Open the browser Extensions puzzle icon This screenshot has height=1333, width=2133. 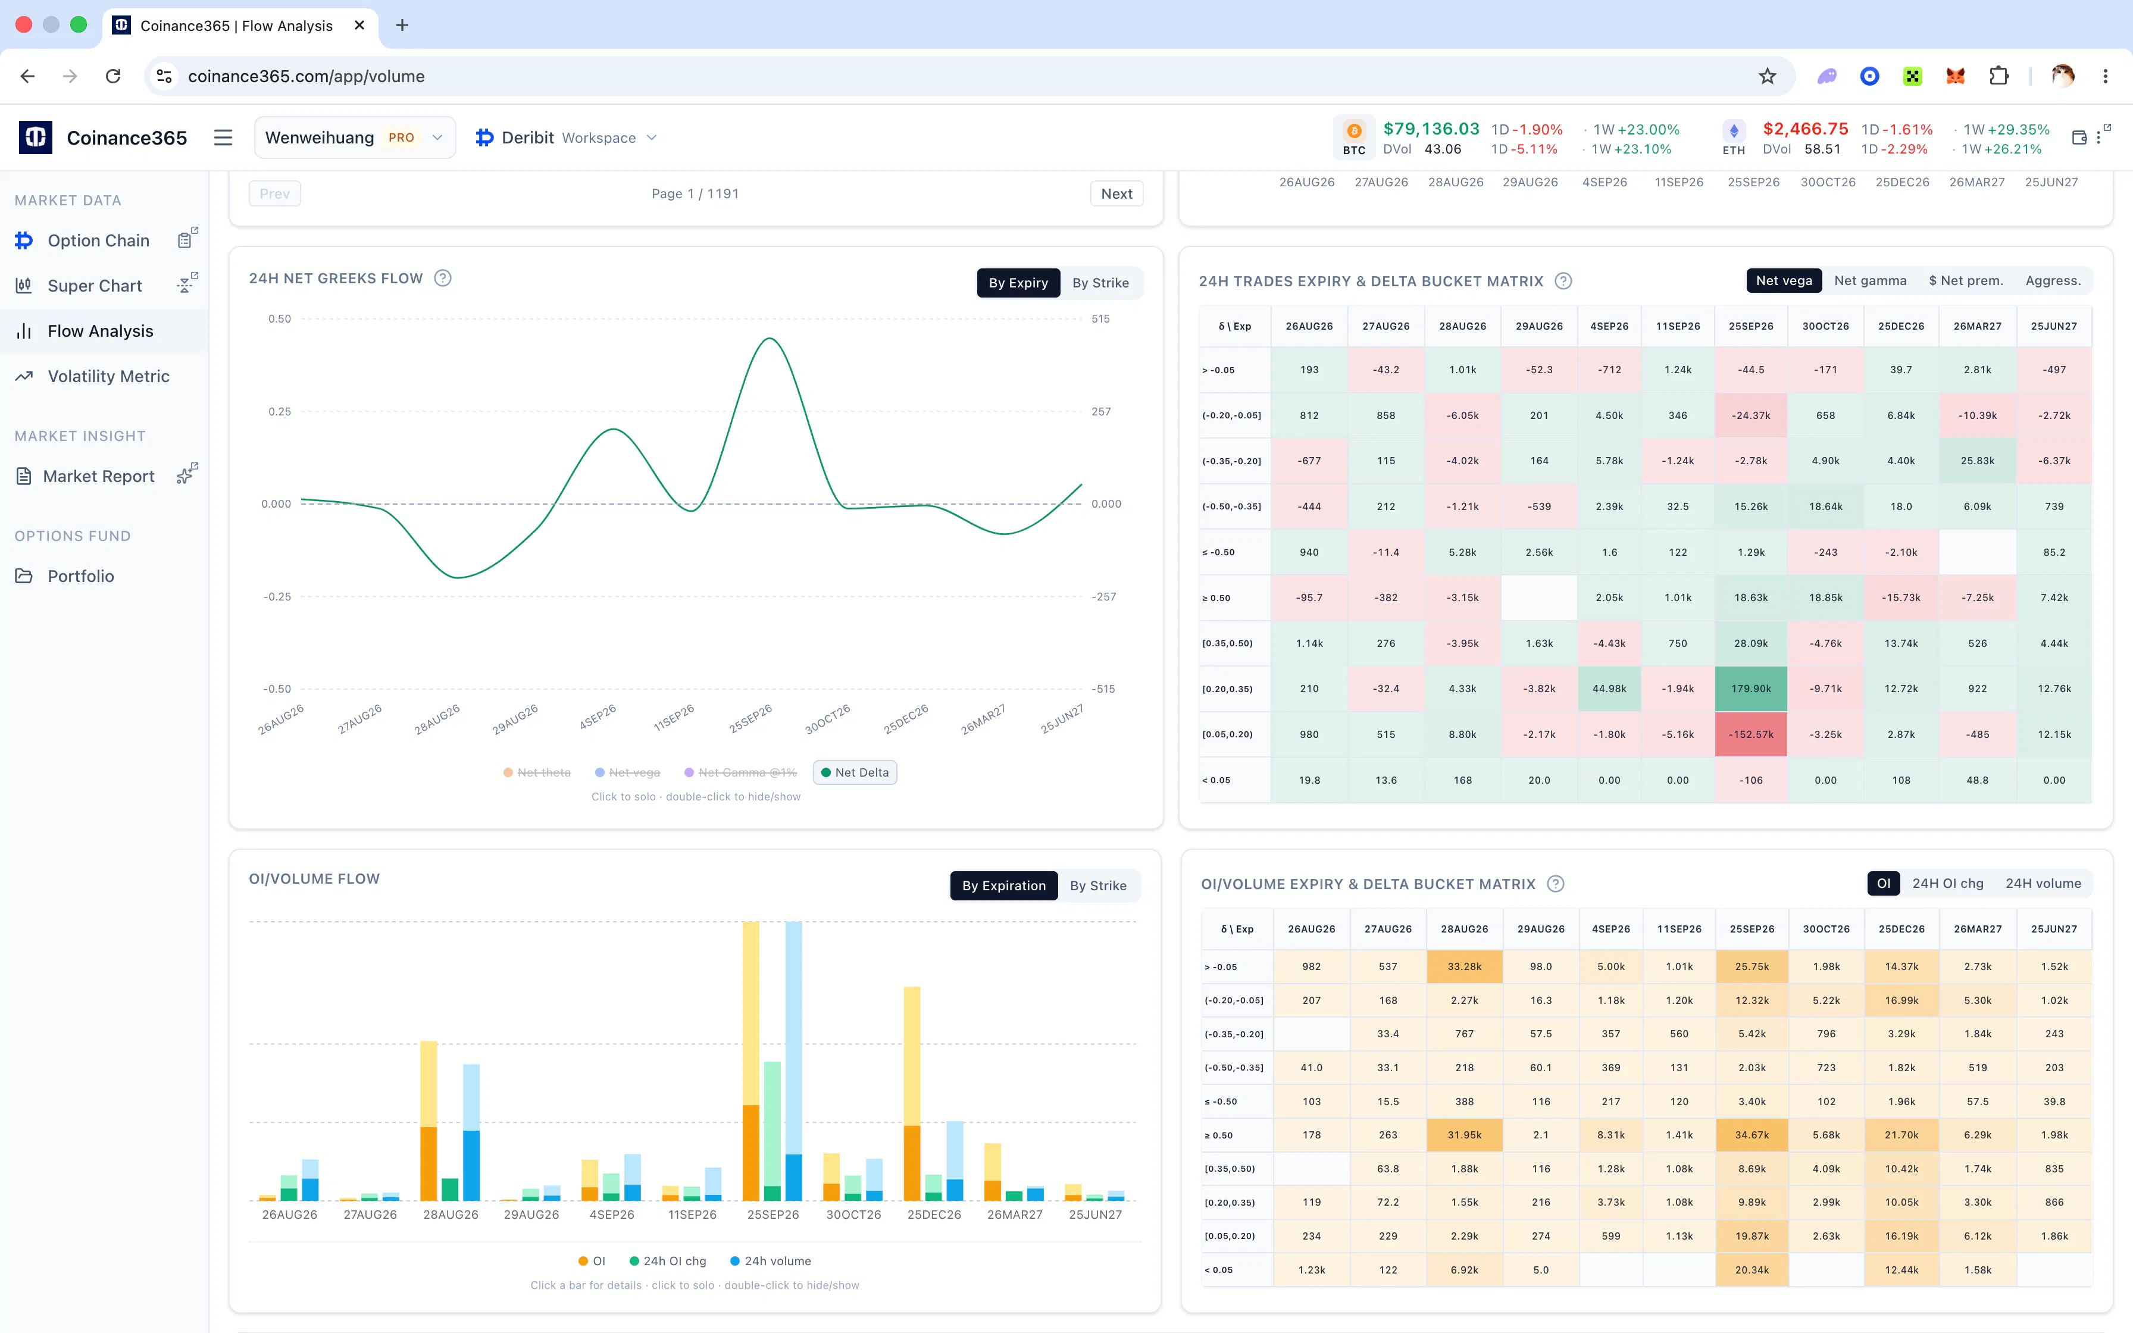1999,76
